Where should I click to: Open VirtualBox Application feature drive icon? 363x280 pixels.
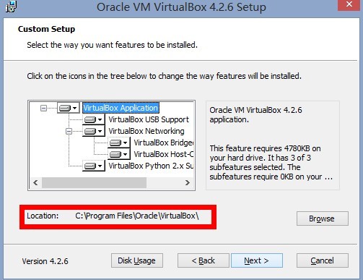click(69, 108)
